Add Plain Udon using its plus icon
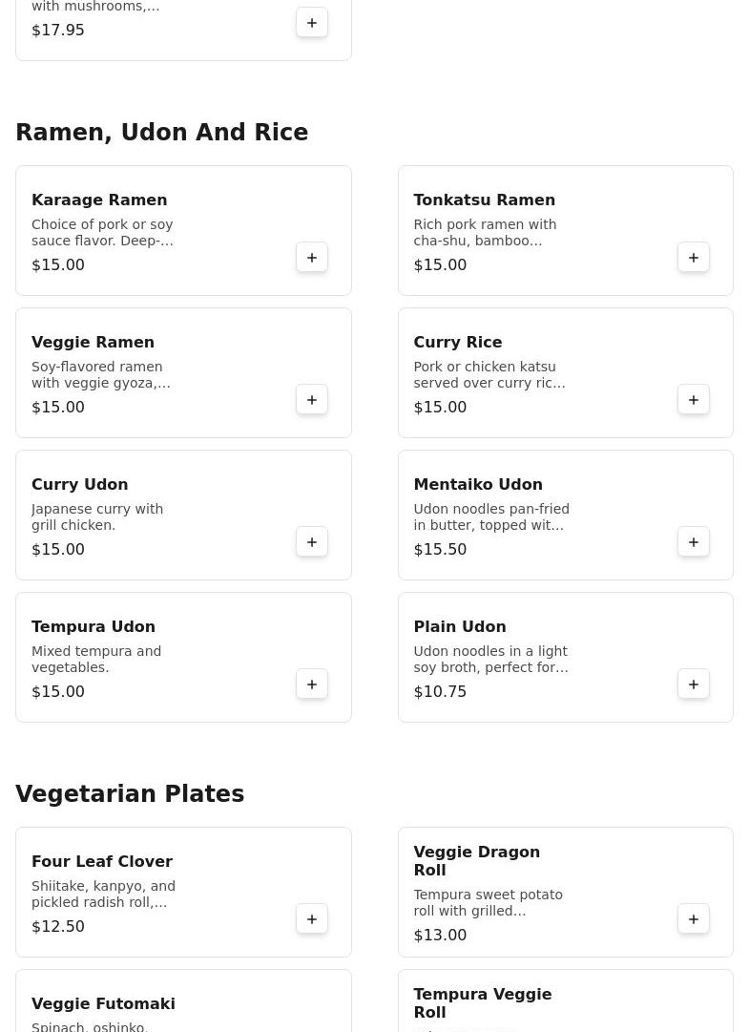The image size is (749, 1032). [x=694, y=684]
